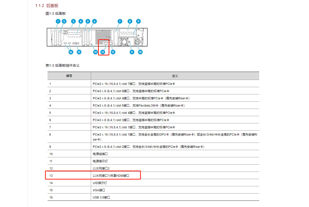Viewport: 309px width, 207px height.
Task: Select the slot 3接口 PCIe description cell
Action: point(175,120)
